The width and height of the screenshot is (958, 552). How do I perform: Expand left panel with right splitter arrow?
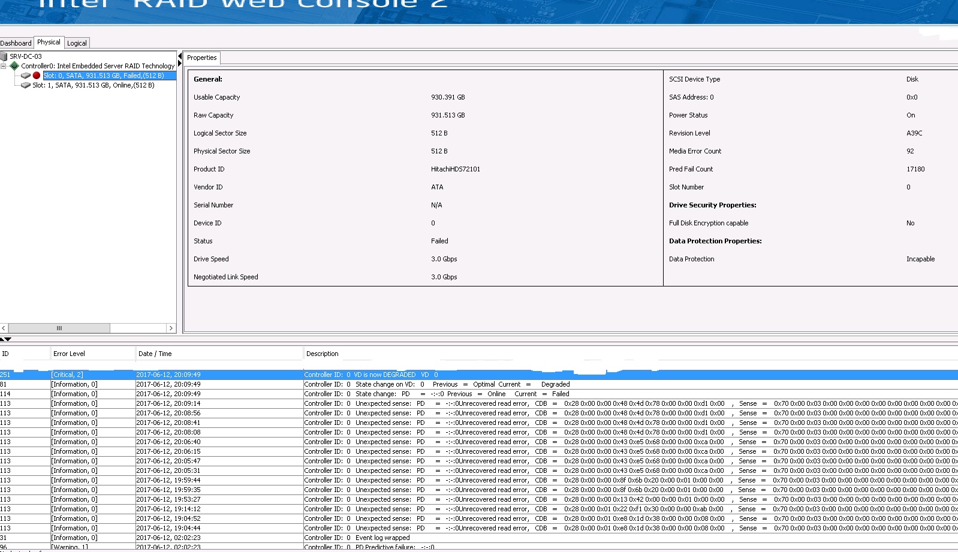(180, 64)
